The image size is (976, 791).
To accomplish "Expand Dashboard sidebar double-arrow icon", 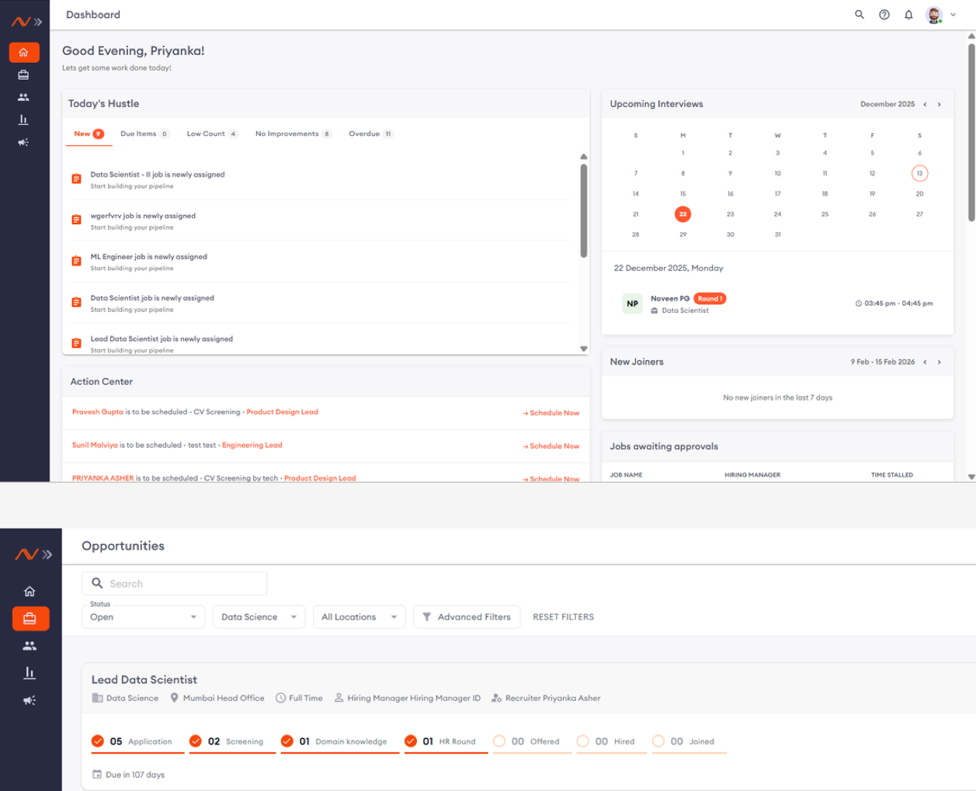I will 38,22.
